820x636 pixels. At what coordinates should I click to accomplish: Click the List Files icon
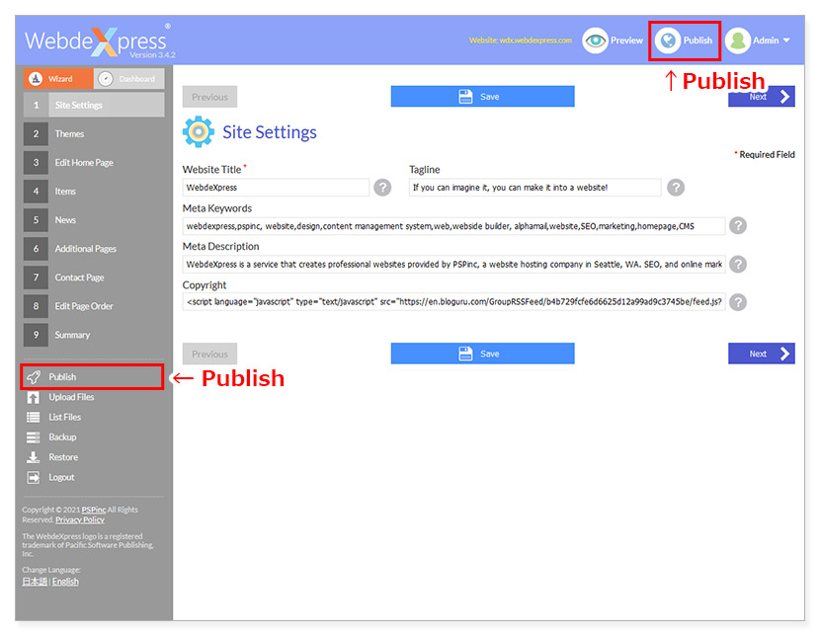[x=34, y=417]
